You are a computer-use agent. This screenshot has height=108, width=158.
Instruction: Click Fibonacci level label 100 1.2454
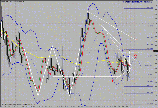[150, 93]
